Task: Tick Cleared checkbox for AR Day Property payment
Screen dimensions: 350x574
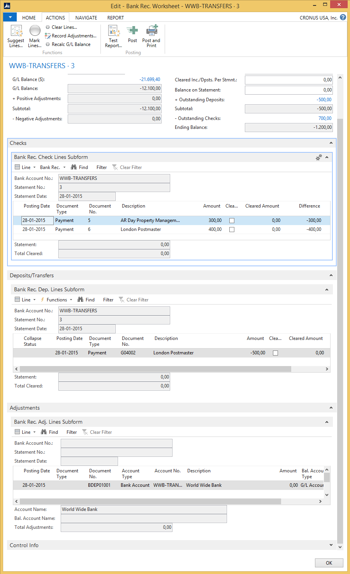Action: pos(232,221)
